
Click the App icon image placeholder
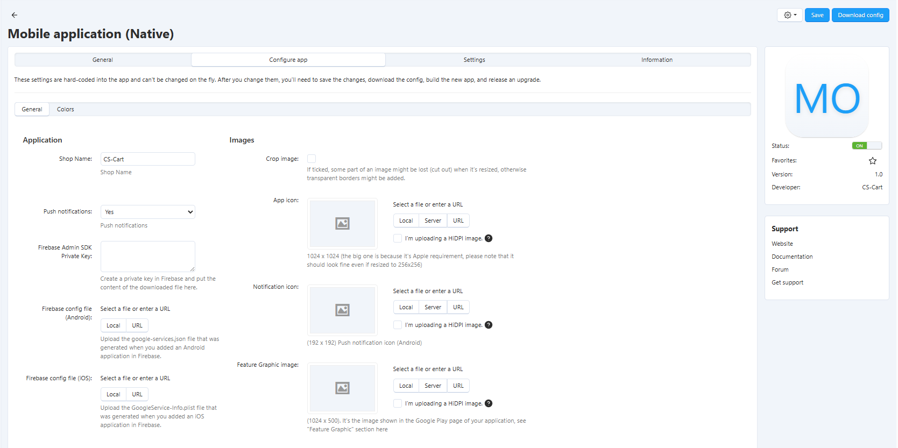point(342,223)
